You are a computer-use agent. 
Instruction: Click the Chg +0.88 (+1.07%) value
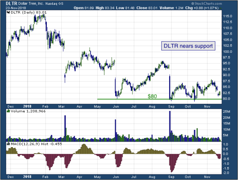pos(206,8)
